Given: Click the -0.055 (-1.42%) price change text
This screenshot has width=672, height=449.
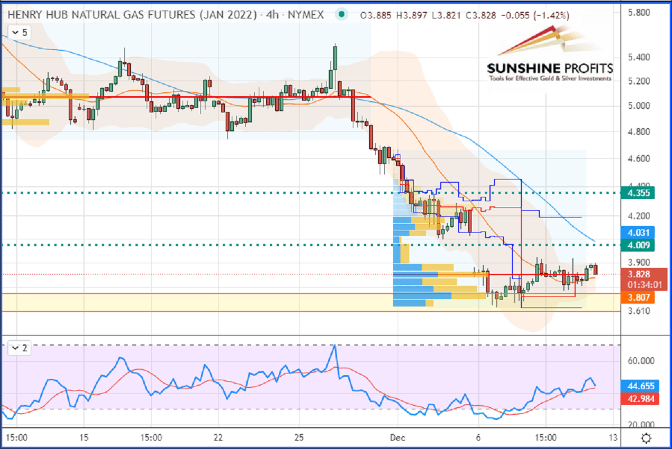Looking at the screenshot, I should pyautogui.click(x=538, y=15).
